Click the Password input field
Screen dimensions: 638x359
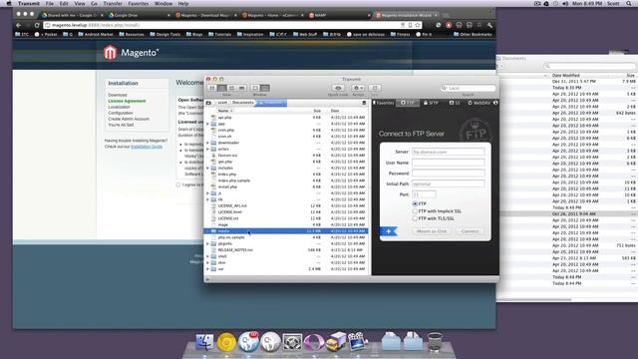click(448, 173)
